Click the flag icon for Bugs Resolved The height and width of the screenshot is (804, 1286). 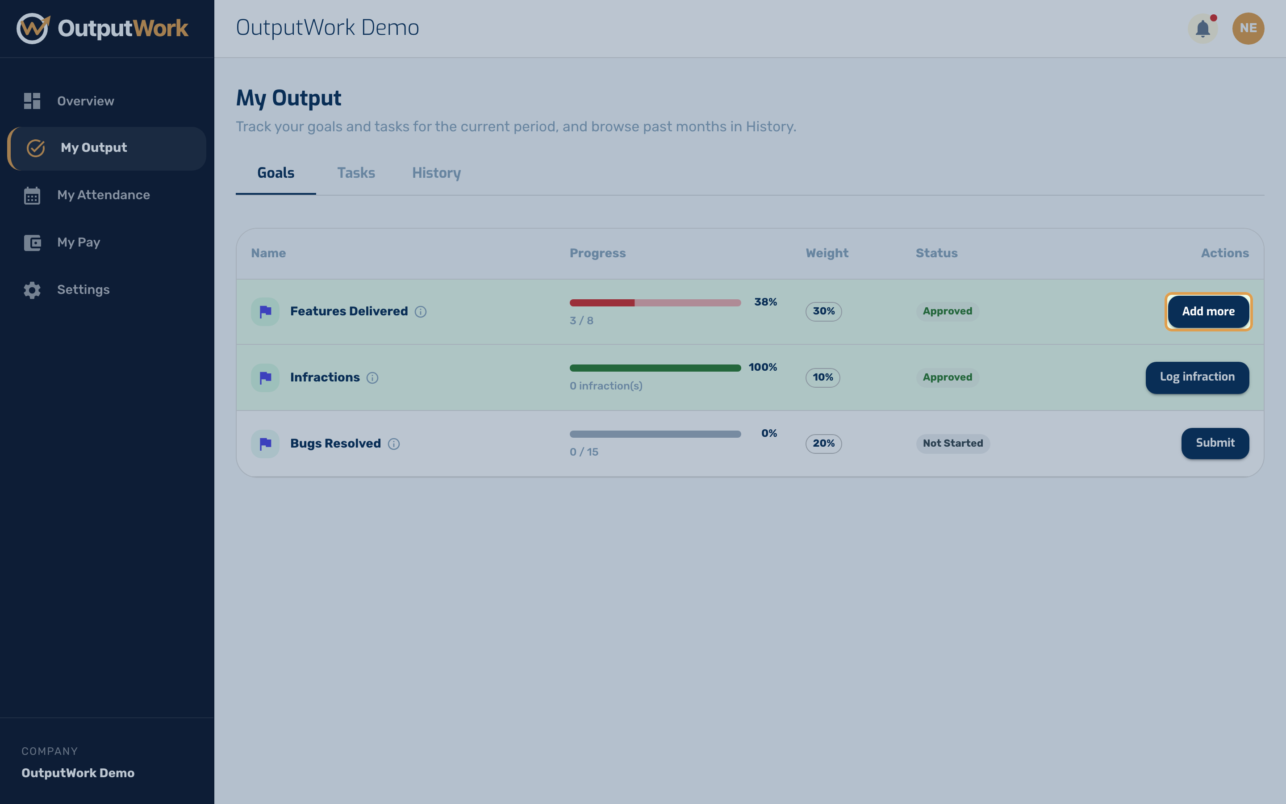click(x=265, y=444)
